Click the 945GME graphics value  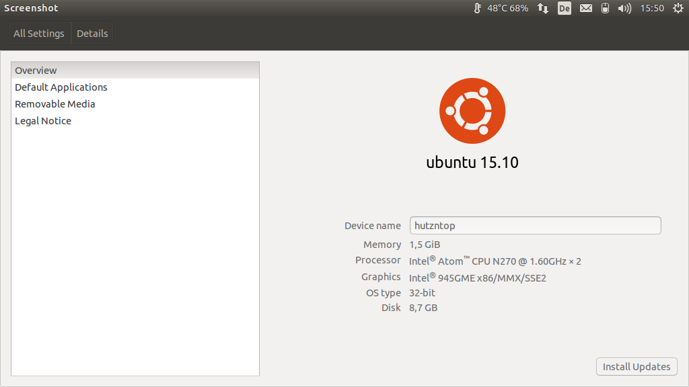click(478, 277)
